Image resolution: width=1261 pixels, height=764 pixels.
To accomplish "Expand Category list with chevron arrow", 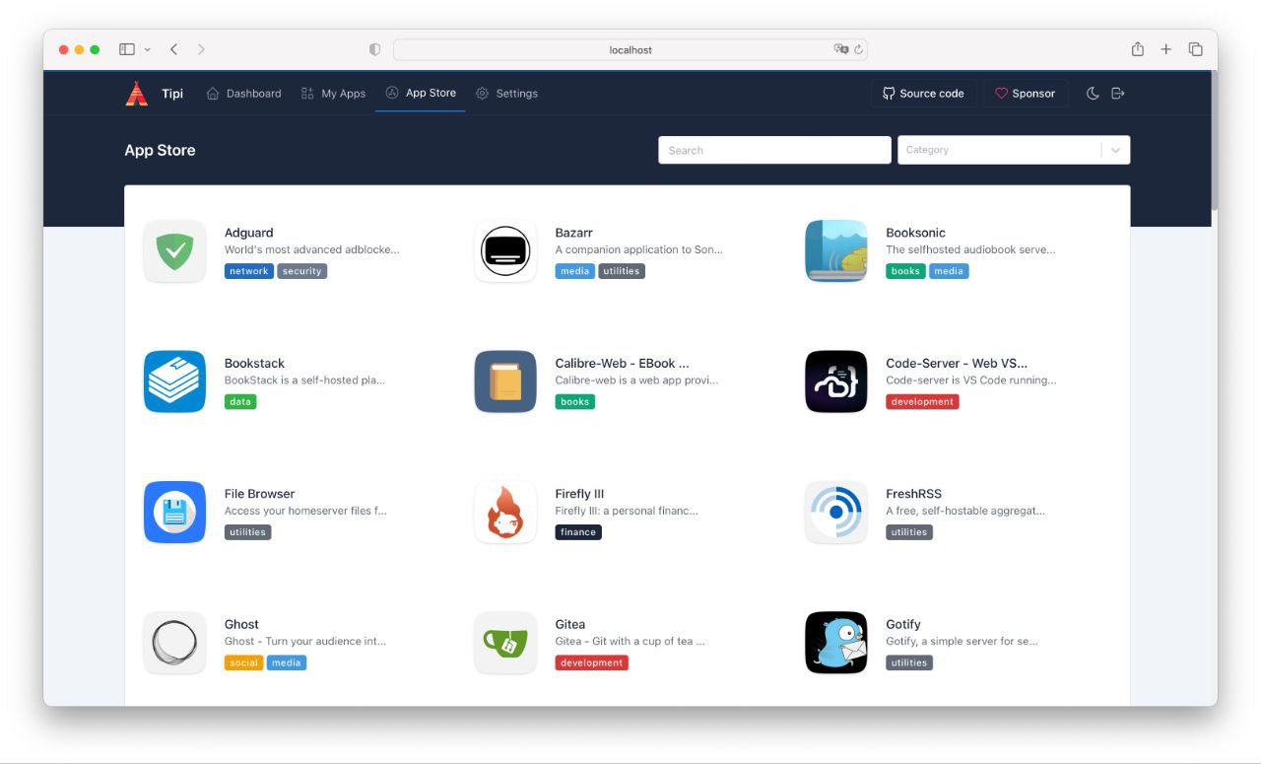I will [1116, 150].
